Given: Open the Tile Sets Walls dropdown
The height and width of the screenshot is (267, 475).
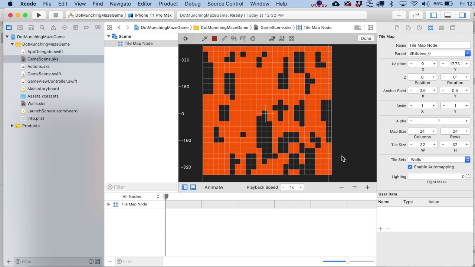Looking at the screenshot, I should point(439,159).
